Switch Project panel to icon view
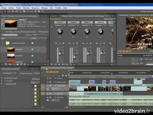The image size is (153, 115). pos(6,64)
